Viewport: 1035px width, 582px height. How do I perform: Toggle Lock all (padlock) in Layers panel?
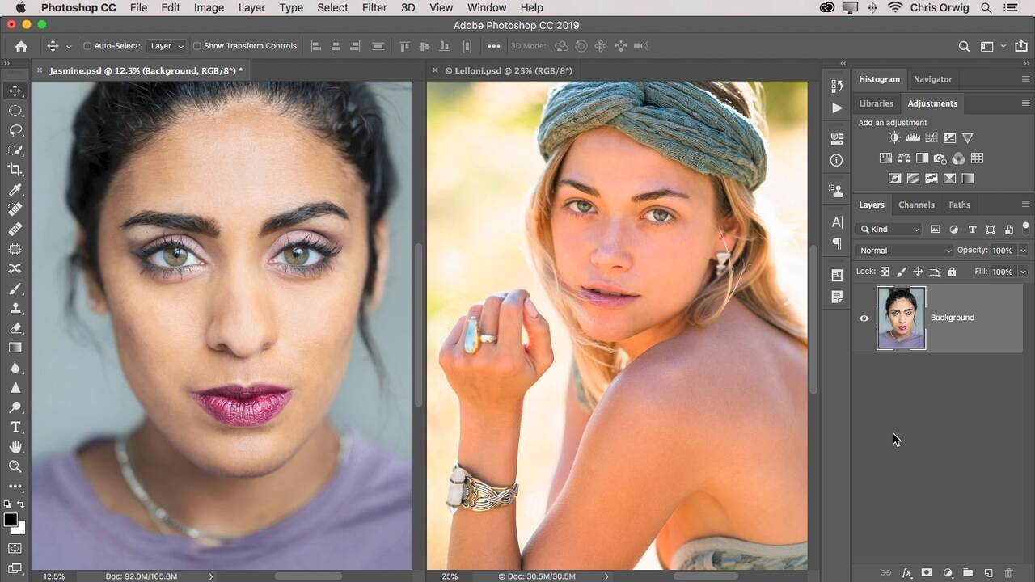tap(952, 272)
